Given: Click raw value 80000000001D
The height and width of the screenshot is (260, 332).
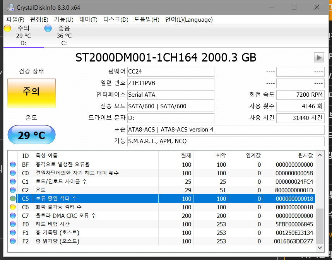Looking at the screenshot, I should click(294, 190).
